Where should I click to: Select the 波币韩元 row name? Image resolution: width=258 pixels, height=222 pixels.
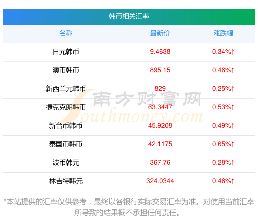66,163
